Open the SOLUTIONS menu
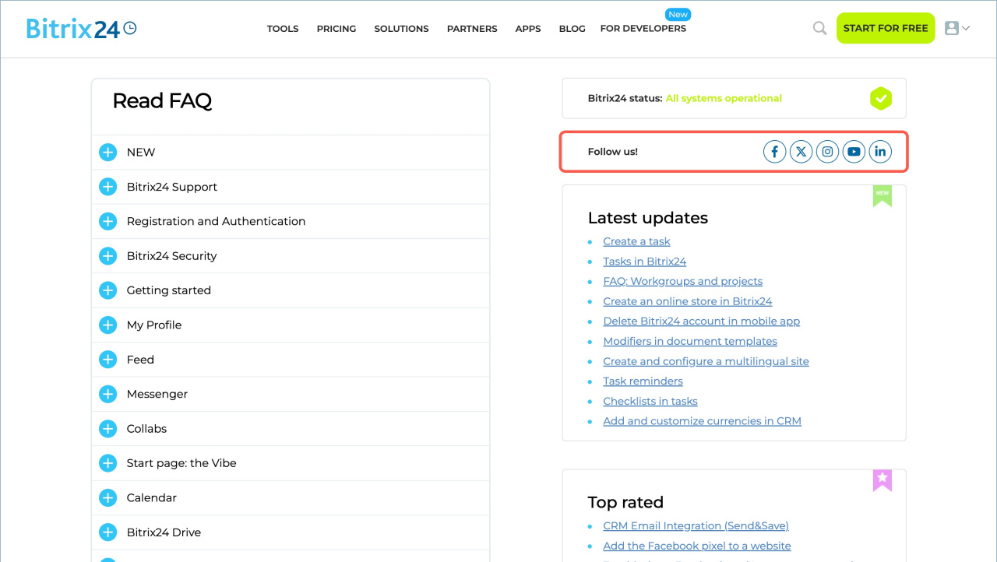The width and height of the screenshot is (997, 562). click(401, 29)
